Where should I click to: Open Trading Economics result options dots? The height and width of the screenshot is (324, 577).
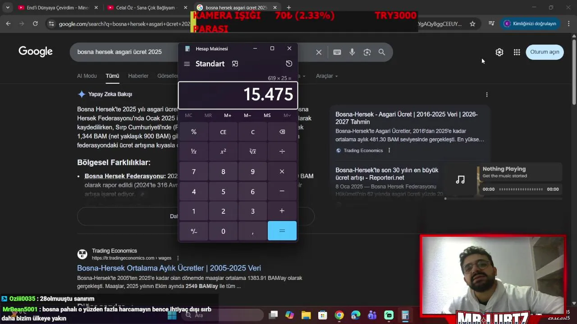[x=178, y=258]
